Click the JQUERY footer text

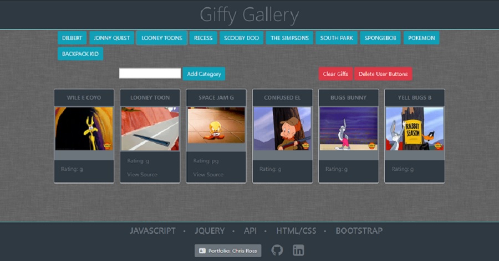(210, 231)
